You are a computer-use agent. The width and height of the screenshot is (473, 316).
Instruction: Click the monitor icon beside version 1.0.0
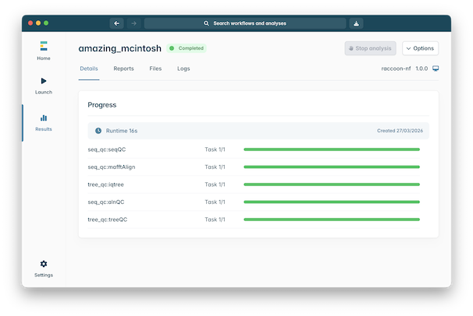(x=436, y=68)
